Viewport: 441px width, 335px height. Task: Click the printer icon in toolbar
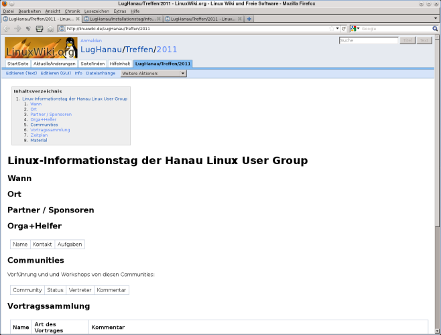coord(40,29)
